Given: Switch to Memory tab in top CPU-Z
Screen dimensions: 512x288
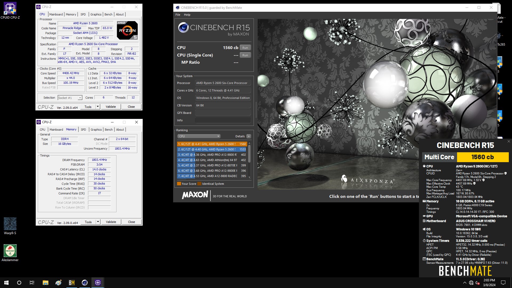Looking at the screenshot, I should [x=71, y=14].
